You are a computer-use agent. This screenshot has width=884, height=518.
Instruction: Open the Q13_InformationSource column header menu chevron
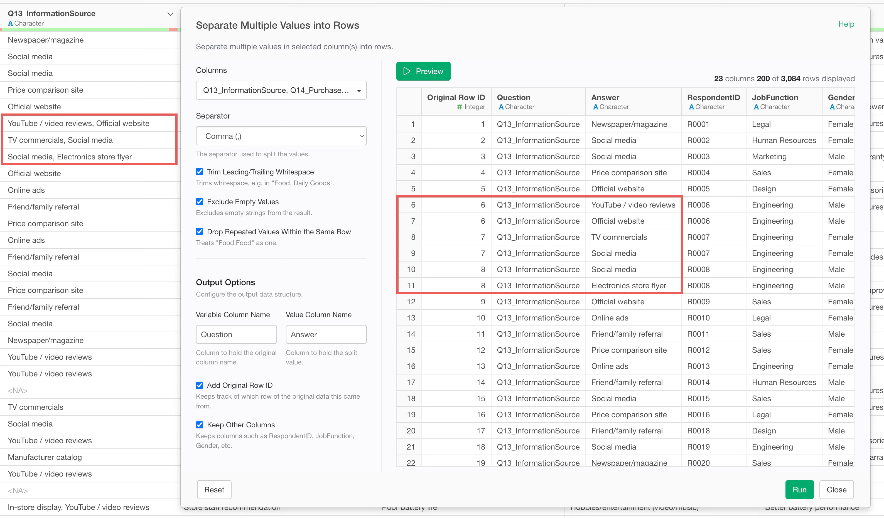[170, 14]
